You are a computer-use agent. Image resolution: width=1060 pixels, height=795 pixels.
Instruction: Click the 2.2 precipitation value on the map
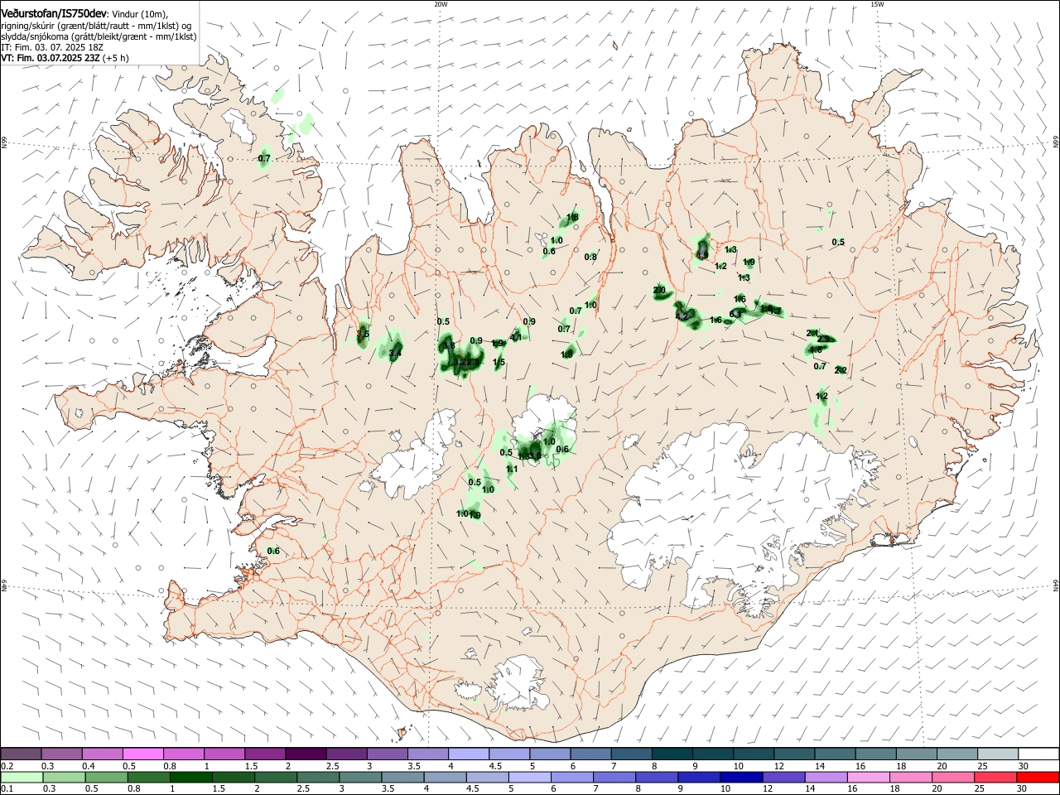pyautogui.click(x=841, y=370)
